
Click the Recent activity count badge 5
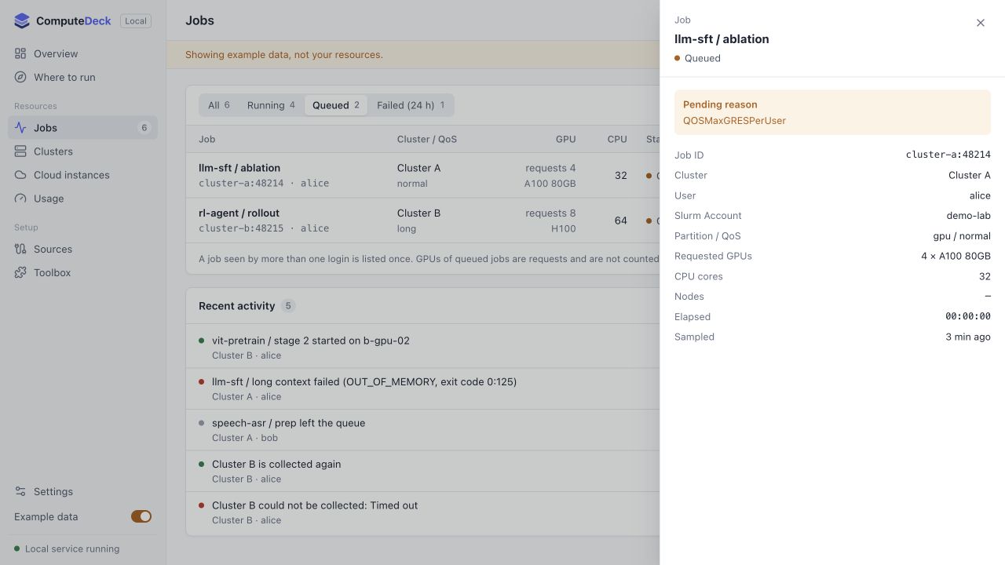288,306
